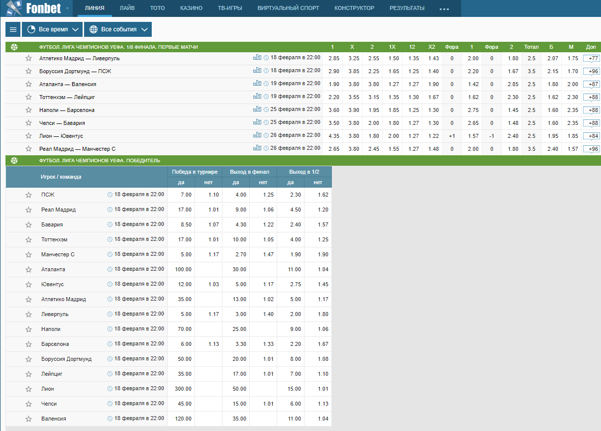601x431 pixels.
Task: Select draw odds 3.85 for Боруссия Дортмунд — ПСЖ
Action: tap(353, 71)
